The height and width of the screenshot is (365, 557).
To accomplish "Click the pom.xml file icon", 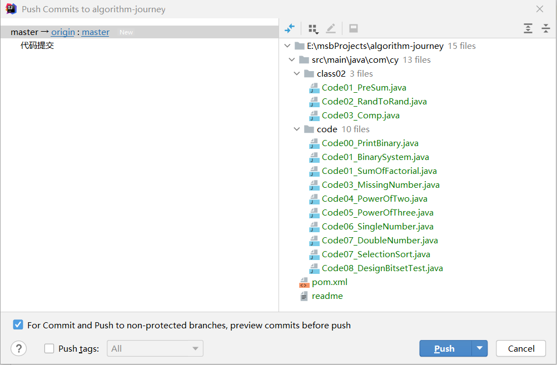I will pyautogui.click(x=304, y=282).
